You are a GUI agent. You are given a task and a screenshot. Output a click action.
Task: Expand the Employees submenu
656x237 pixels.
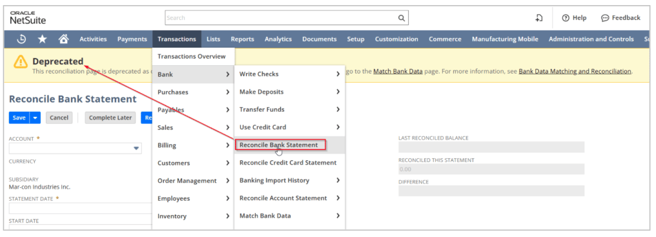coord(193,198)
